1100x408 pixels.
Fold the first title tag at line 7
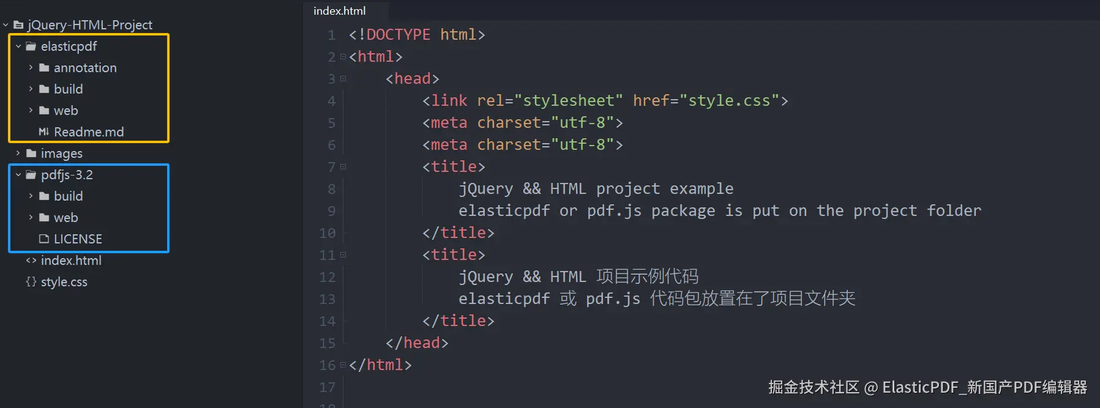pyautogui.click(x=343, y=167)
